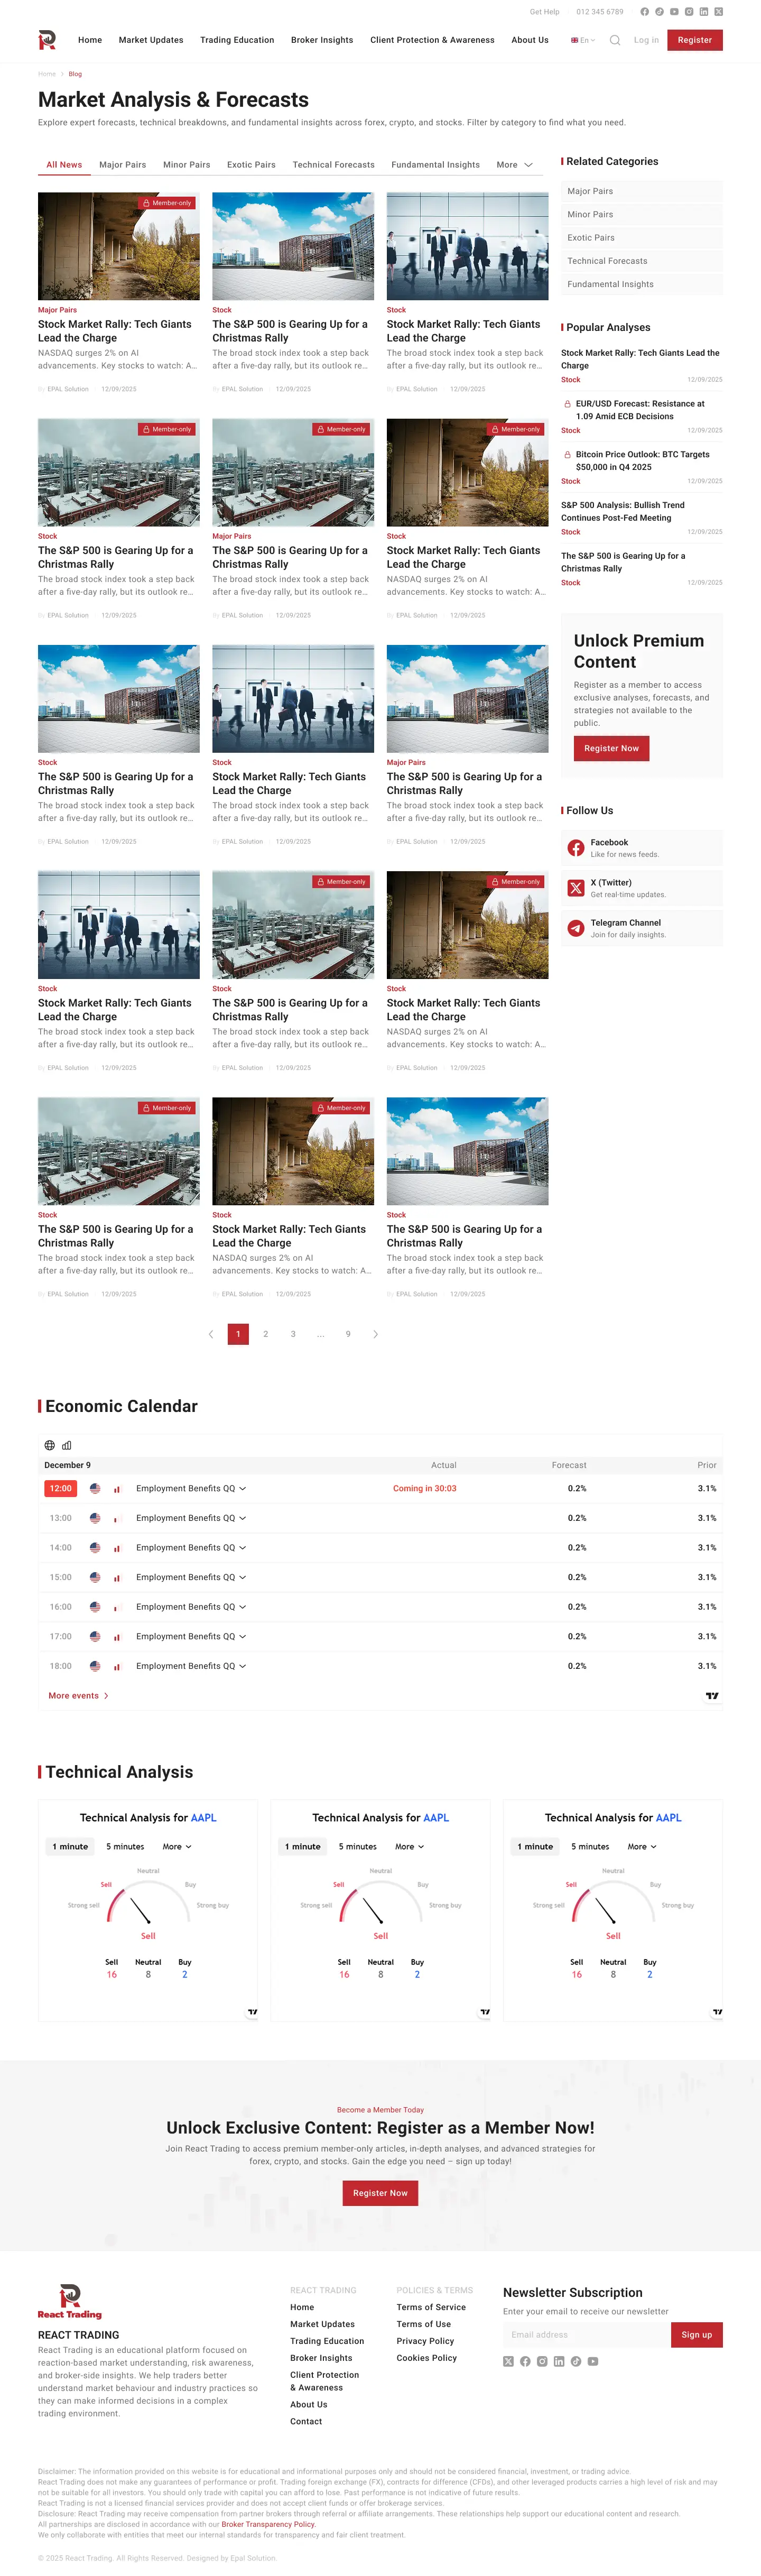Click the React Trading logo in header

click(47, 40)
